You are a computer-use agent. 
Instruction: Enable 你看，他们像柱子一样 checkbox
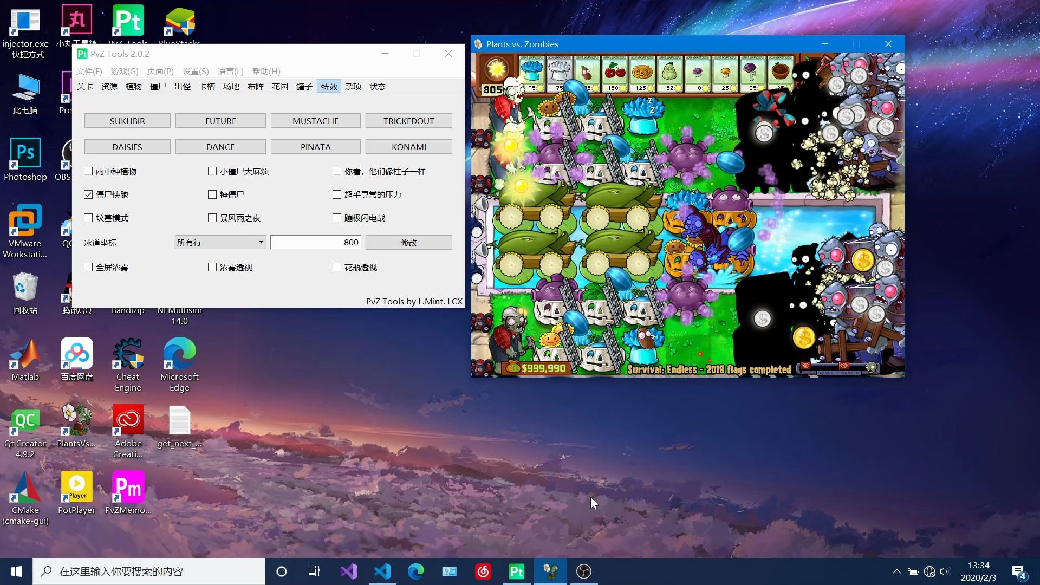pos(337,171)
